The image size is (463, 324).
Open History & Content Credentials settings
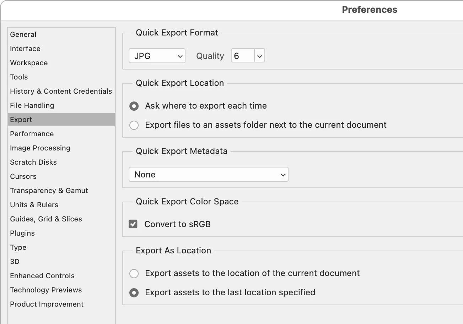[x=61, y=91]
